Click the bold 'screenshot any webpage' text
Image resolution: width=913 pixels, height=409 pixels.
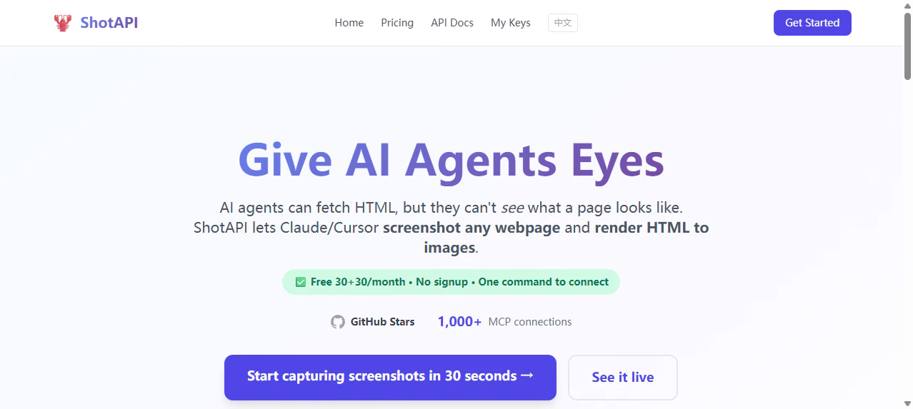click(472, 228)
